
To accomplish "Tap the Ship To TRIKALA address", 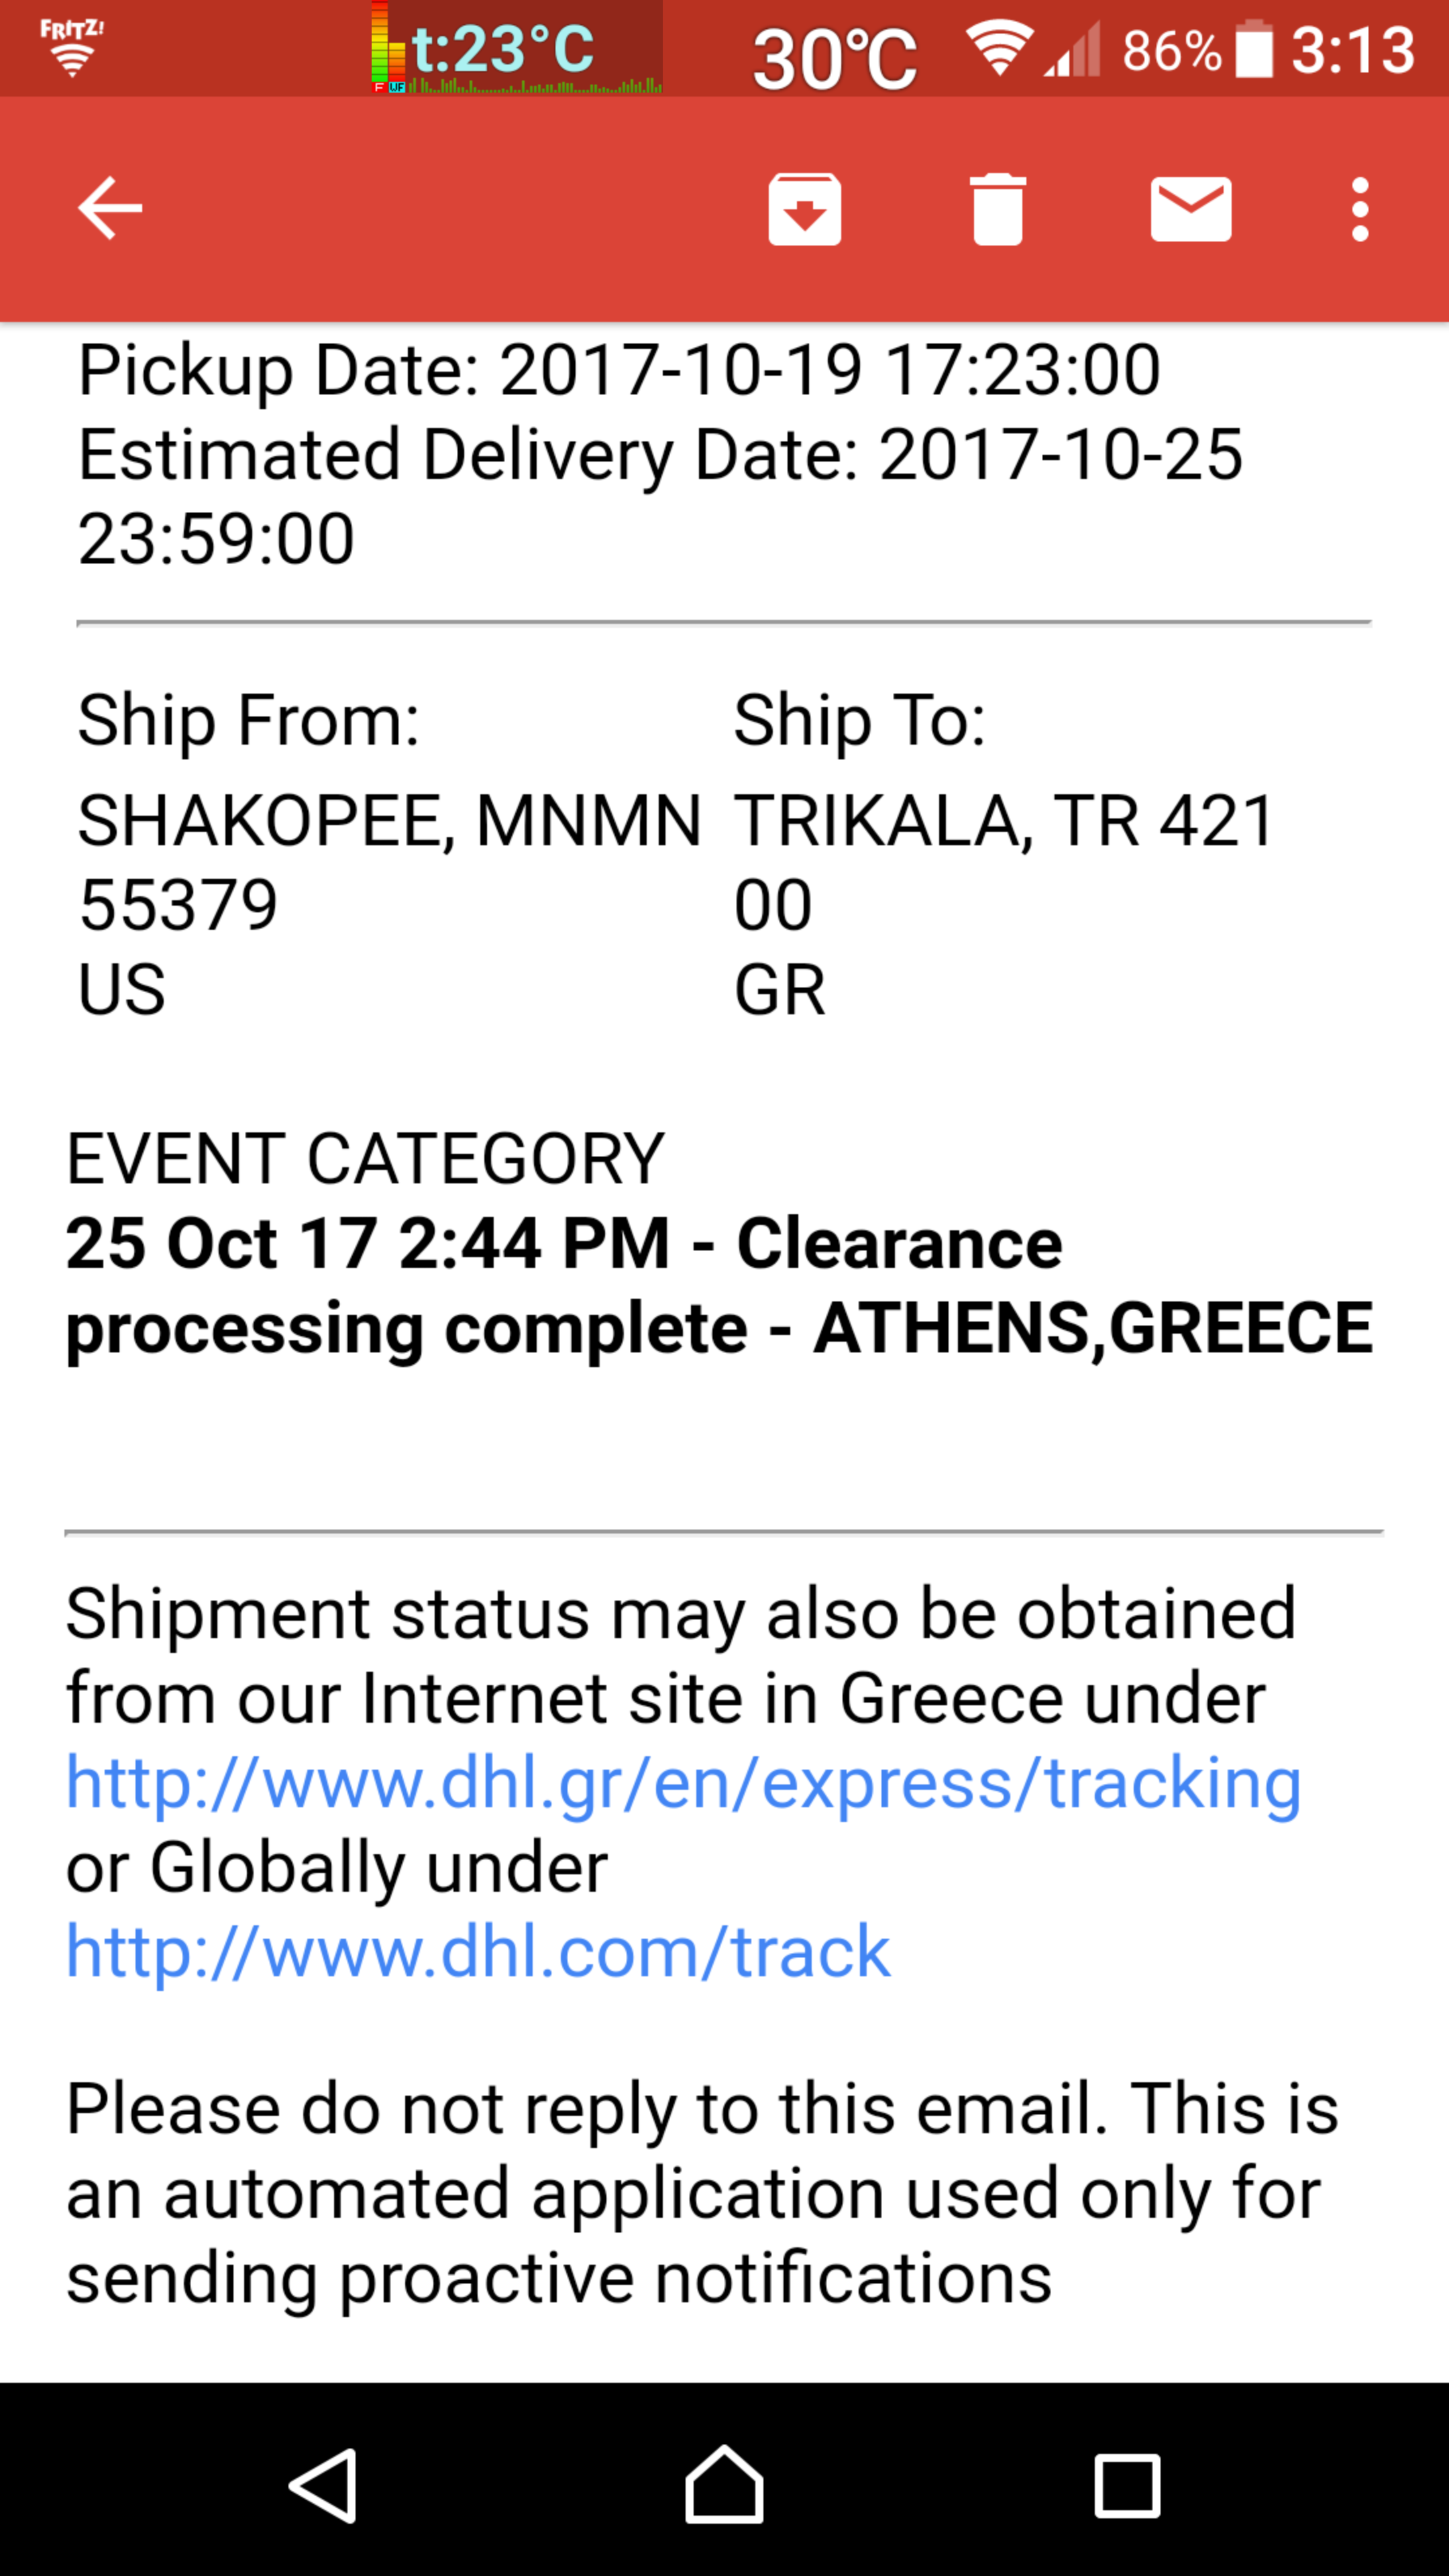I will [x=1003, y=902].
